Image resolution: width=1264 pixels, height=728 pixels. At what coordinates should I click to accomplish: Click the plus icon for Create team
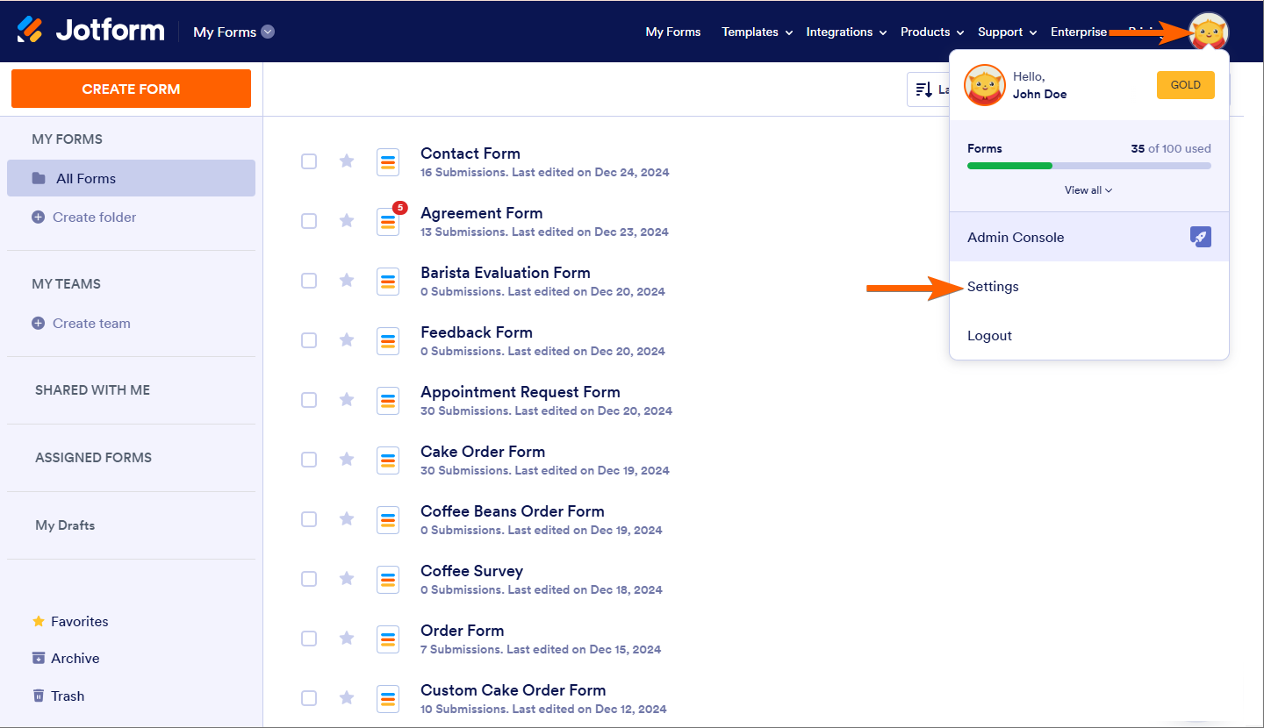pos(38,324)
